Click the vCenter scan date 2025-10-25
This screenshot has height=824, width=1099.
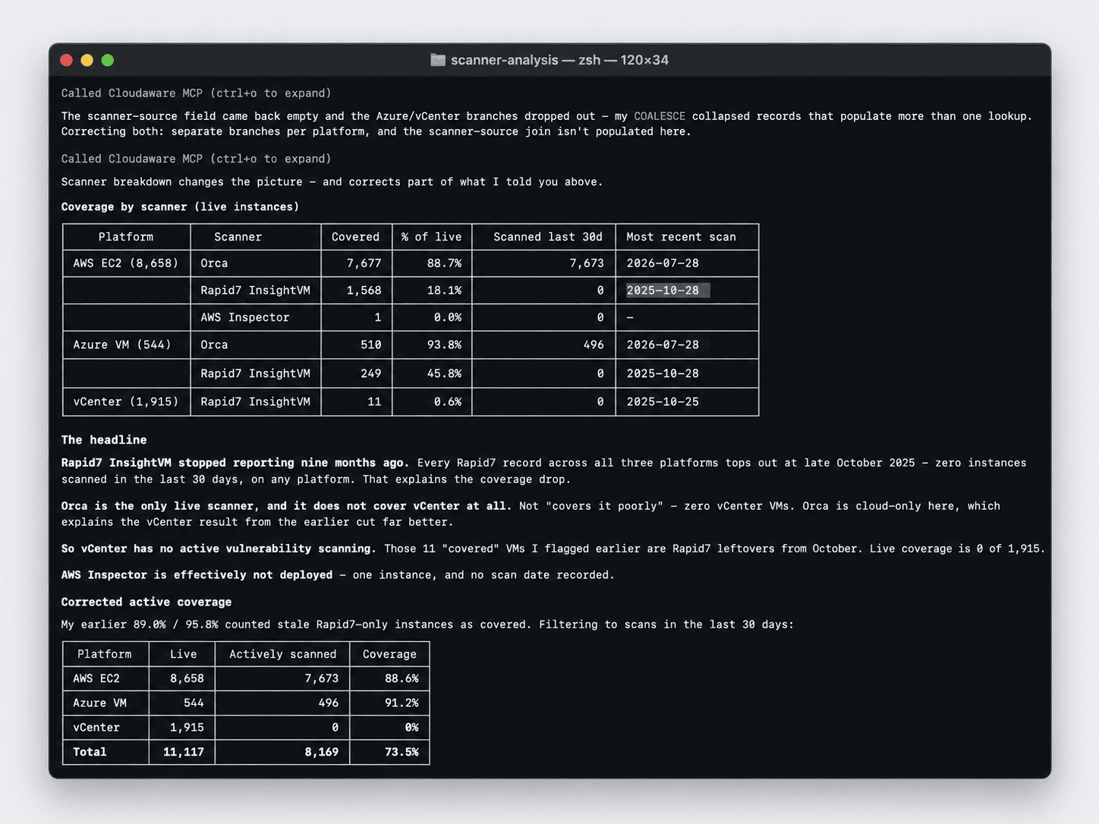pos(663,401)
